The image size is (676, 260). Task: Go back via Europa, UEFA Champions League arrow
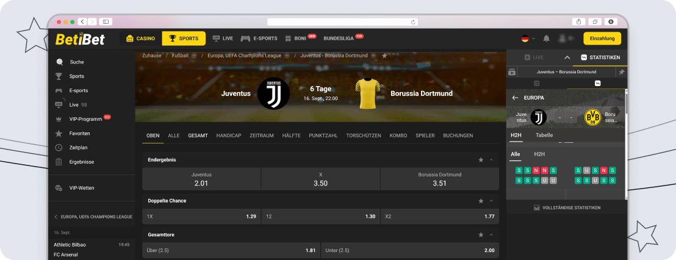coord(55,217)
